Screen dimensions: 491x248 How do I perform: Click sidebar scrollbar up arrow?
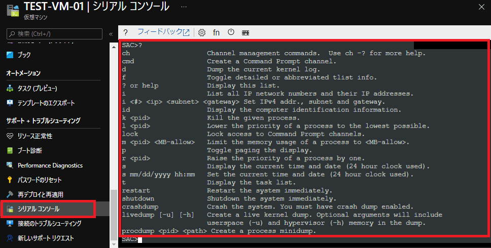point(114,47)
